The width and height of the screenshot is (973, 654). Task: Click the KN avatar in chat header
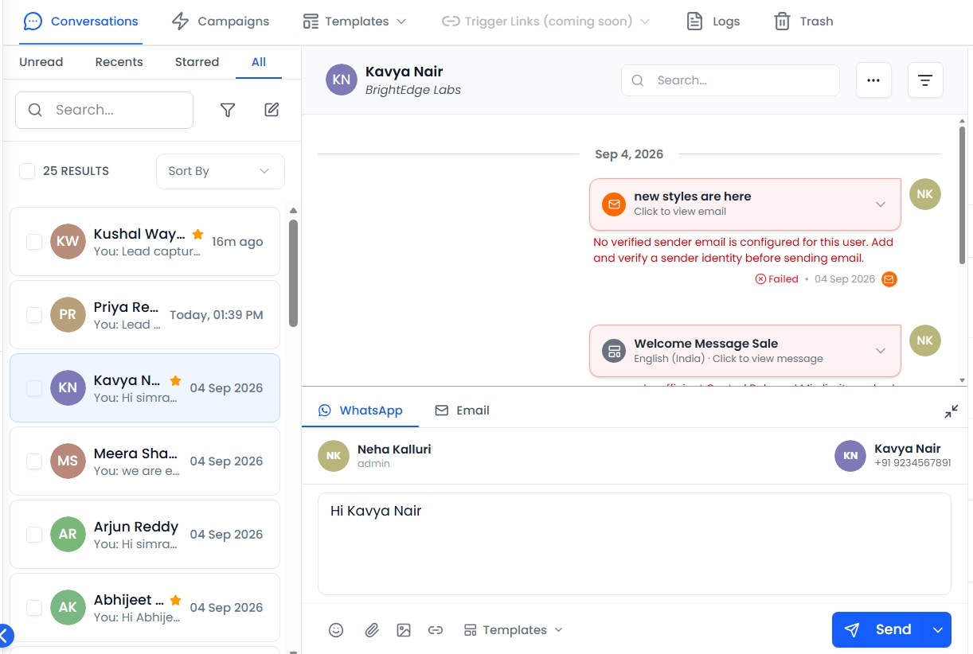tap(342, 80)
